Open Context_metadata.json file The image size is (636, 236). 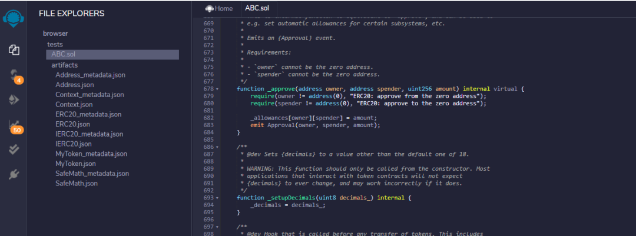coord(90,95)
